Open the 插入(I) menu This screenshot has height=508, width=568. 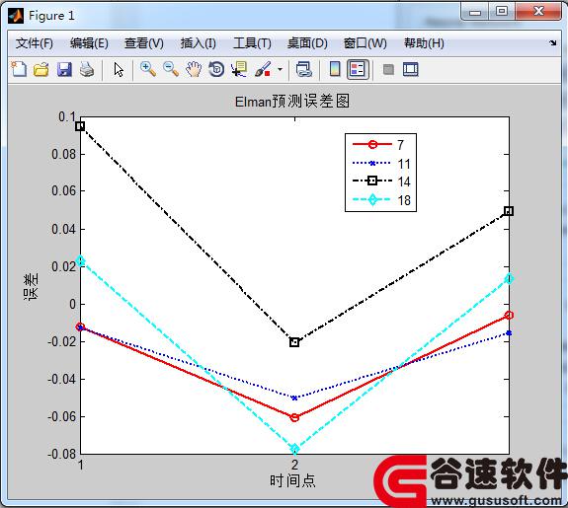coord(199,43)
